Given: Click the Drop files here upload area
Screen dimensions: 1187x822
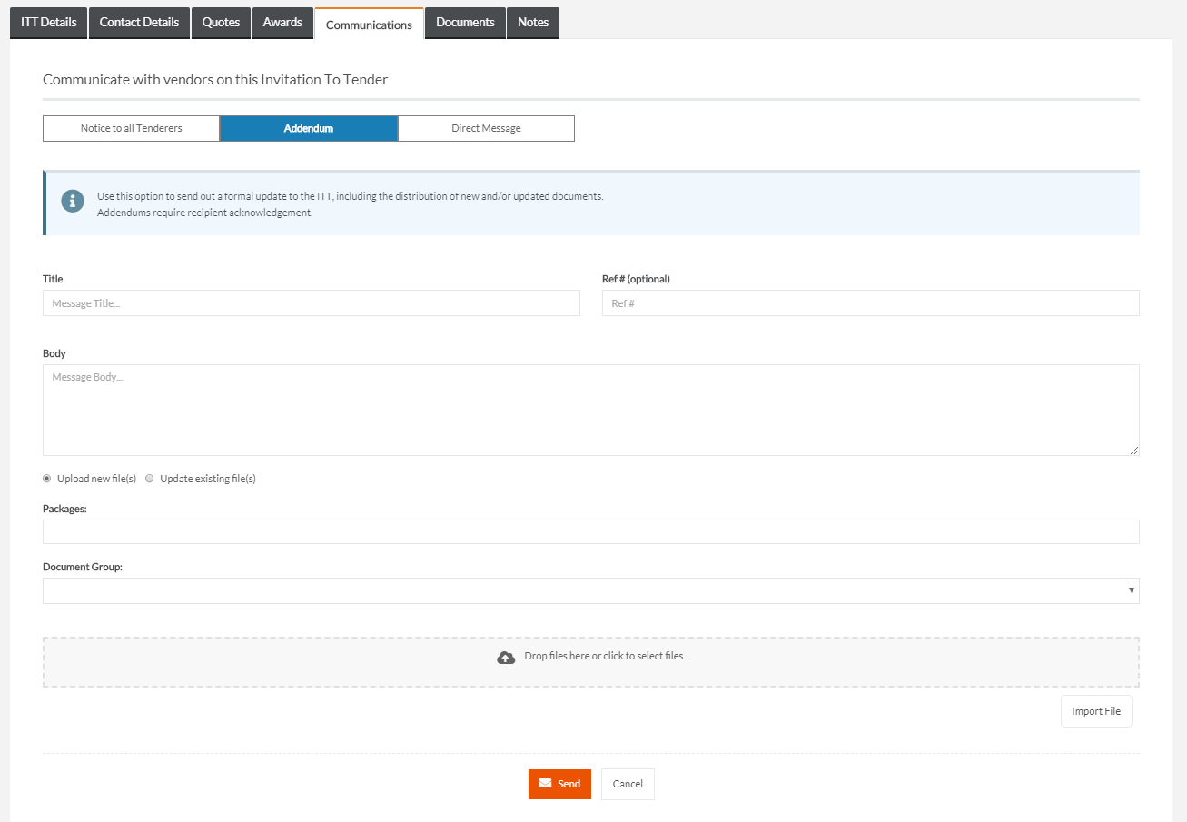Looking at the screenshot, I should coord(591,662).
